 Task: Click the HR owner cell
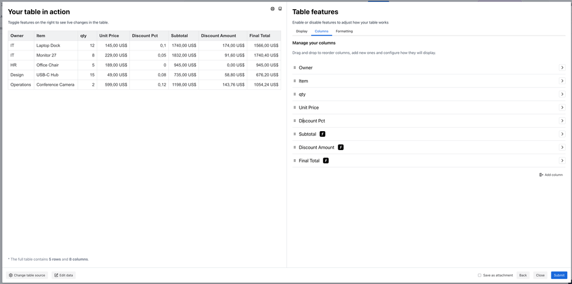(21, 65)
